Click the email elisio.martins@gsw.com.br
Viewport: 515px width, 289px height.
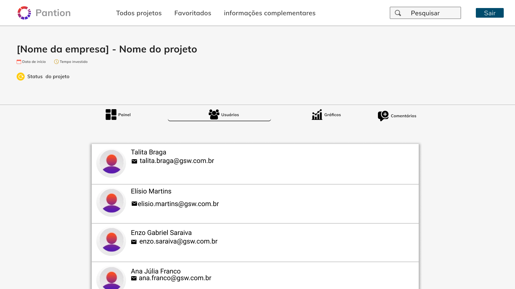coord(178,204)
